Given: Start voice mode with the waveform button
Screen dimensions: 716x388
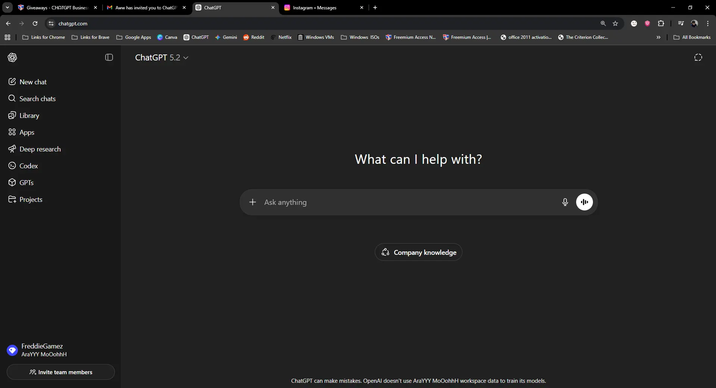Looking at the screenshot, I should (x=584, y=202).
